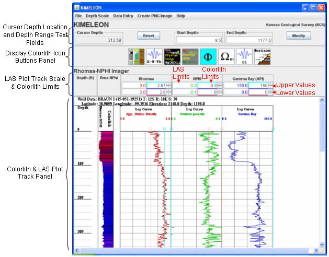This screenshot has width=329, height=257.
Task: Click the vertical scrollbar down arrow
Action: click(x=322, y=244)
